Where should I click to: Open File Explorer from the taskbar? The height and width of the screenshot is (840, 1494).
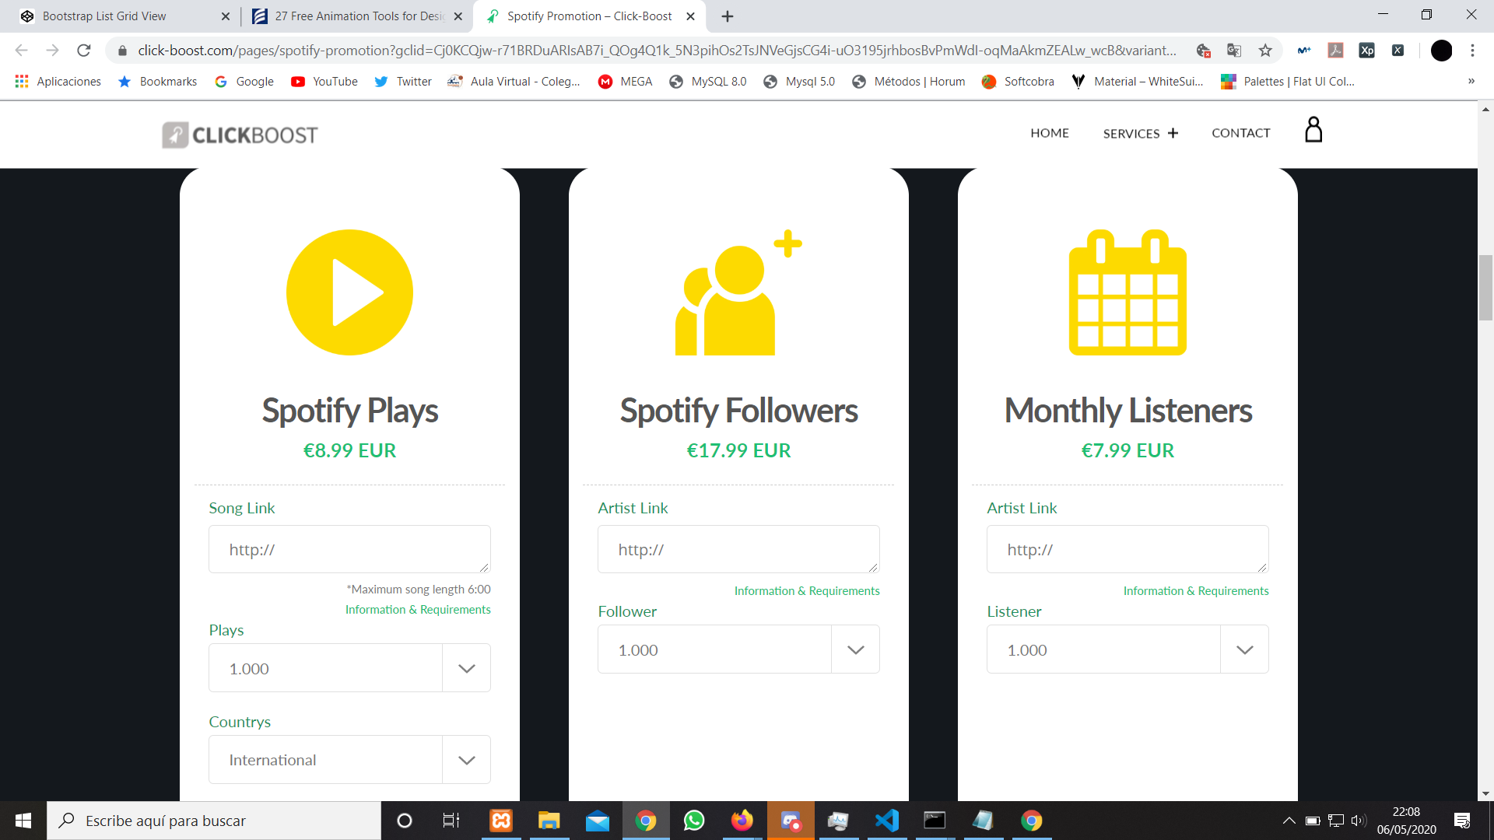[549, 821]
